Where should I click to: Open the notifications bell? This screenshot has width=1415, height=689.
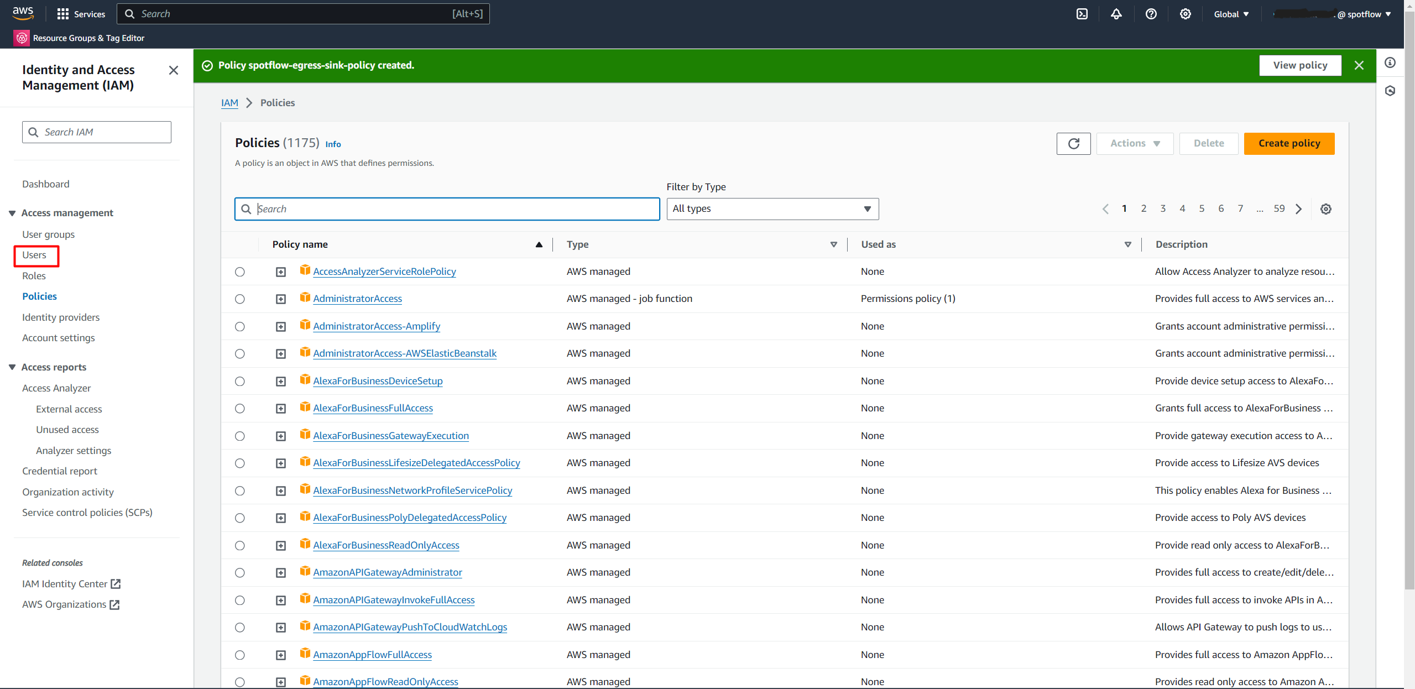point(1116,14)
